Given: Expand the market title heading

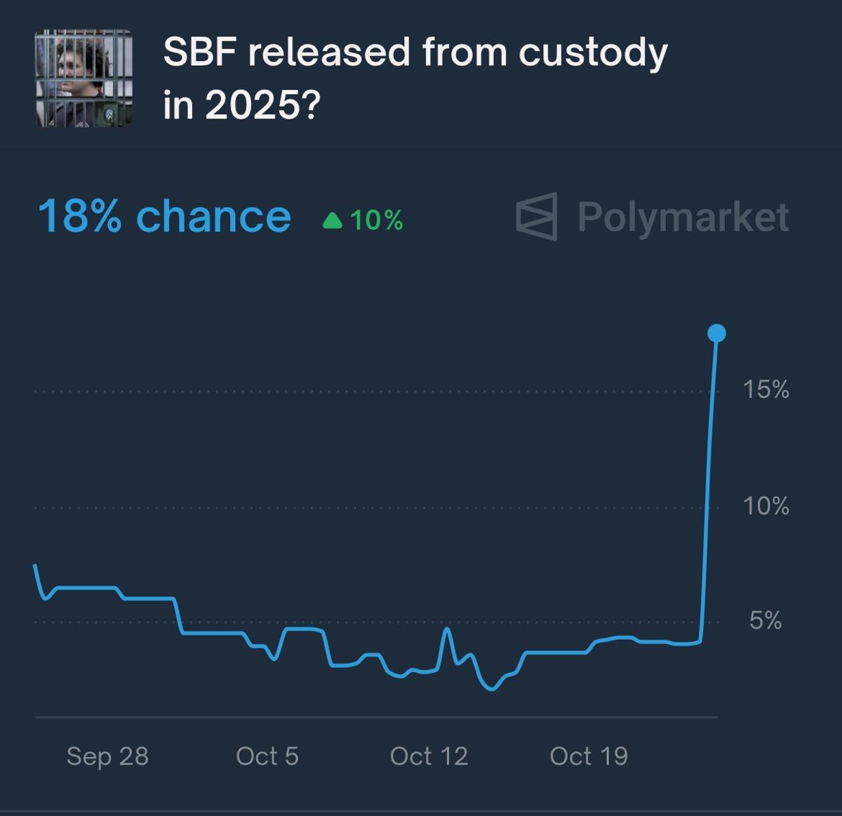Looking at the screenshot, I should 414,77.
